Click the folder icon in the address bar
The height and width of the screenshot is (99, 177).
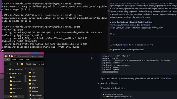[22, 64]
